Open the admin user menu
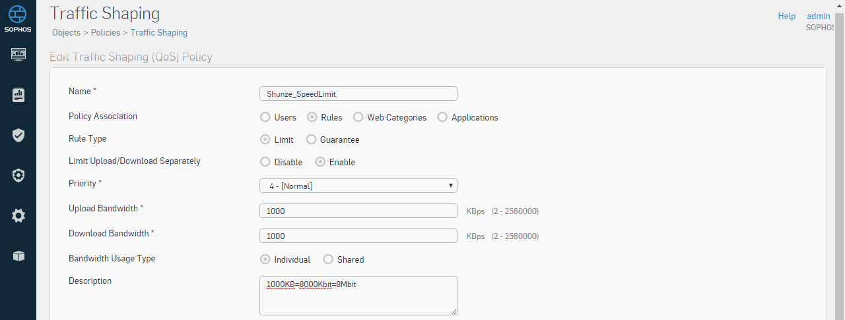The width and height of the screenshot is (845, 320). 819,16
